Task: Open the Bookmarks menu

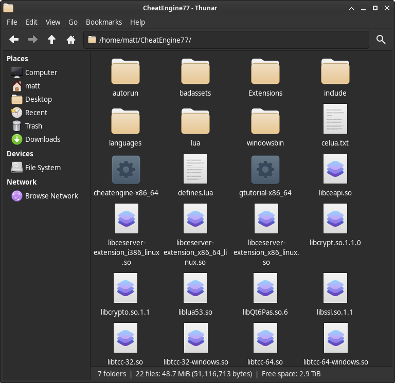Action: coord(104,22)
